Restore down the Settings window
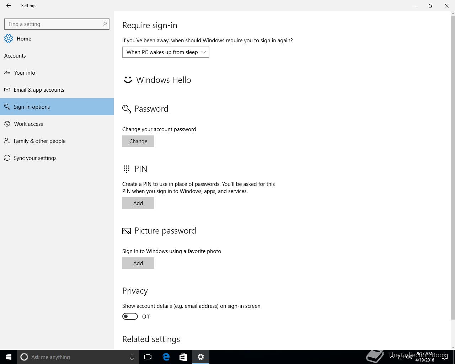Viewport: 455px width, 364px height. click(430, 6)
